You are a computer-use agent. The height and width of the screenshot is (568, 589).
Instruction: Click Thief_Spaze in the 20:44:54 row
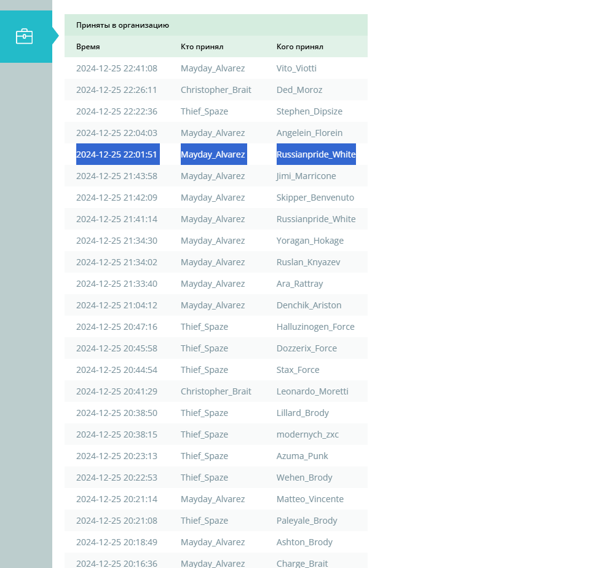[204, 370]
